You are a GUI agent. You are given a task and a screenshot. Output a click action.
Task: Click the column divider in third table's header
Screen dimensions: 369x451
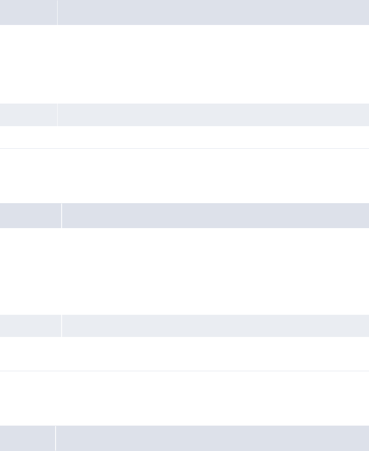(x=56, y=438)
